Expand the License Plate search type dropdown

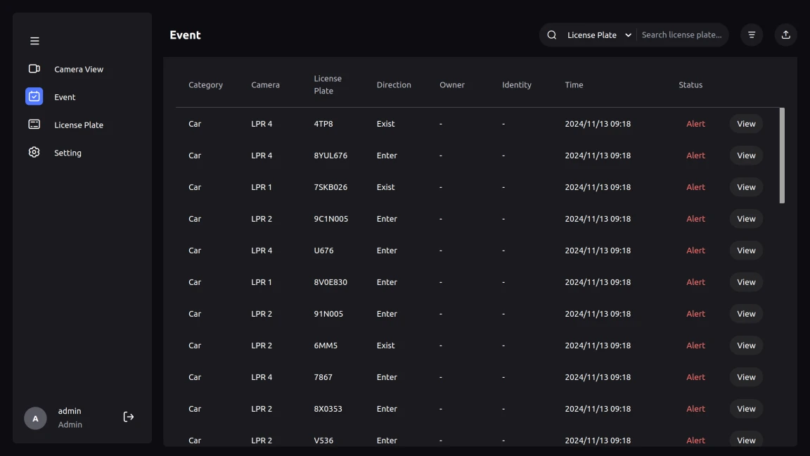[599, 35]
